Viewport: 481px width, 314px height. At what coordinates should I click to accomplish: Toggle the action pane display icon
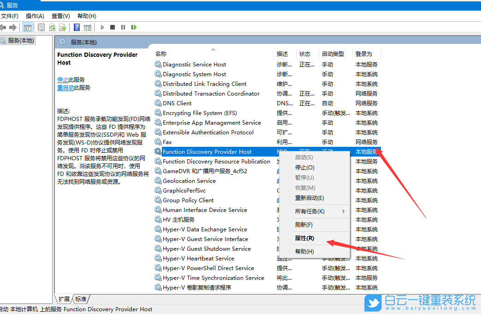pos(87,27)
